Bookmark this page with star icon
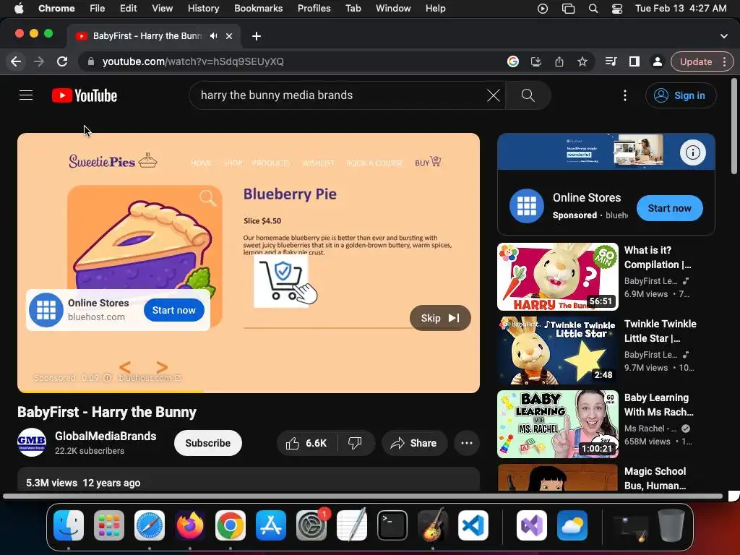Image resolution: width=740 pixels, height=555 pixels. [x=582, y=61]
